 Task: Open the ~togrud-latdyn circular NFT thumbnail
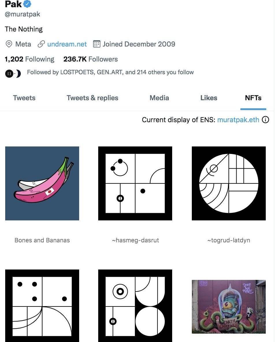point(229,183)
